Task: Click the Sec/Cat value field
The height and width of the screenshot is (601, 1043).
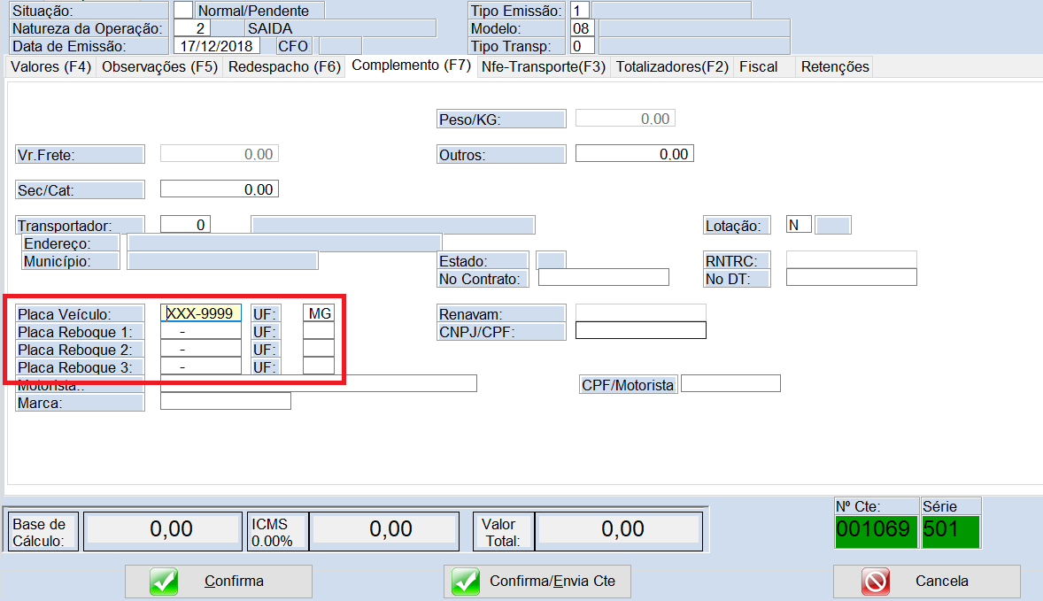Action: (219, 189)
